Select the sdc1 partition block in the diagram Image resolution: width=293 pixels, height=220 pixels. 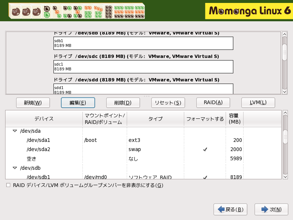(x=143, y=67)
